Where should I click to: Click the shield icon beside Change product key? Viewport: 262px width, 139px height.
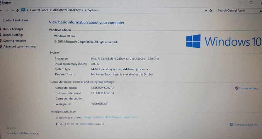pos(231,125)
